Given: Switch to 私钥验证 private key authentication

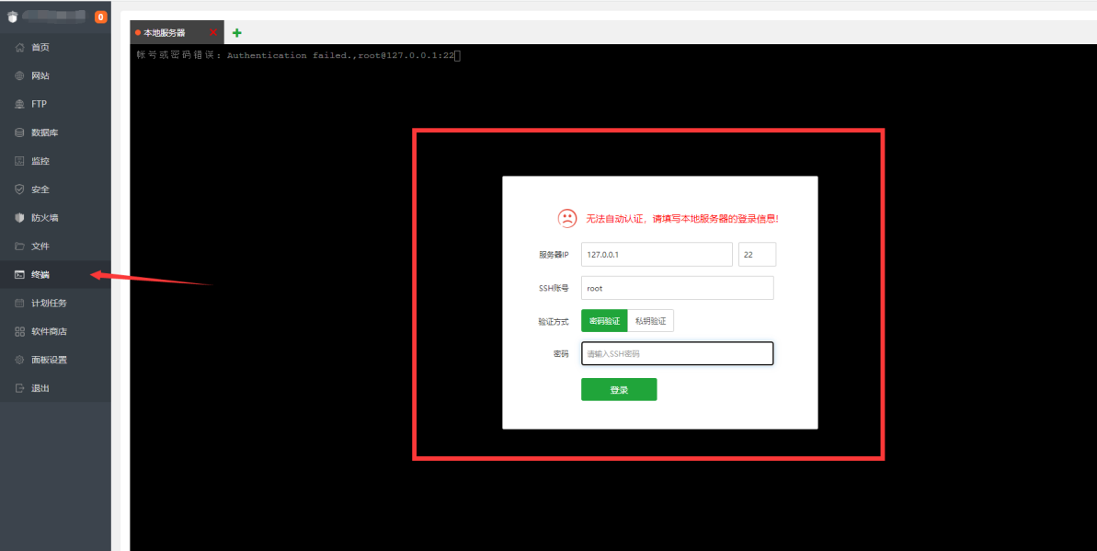Looking at the screenshot, I should [x=652, y=320].
